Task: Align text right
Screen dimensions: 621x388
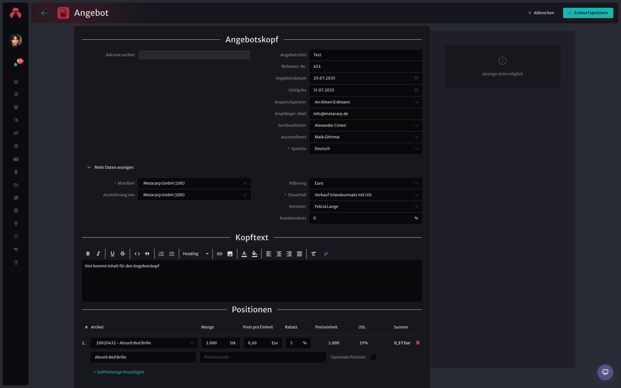Action: click(x=289, y=254)
